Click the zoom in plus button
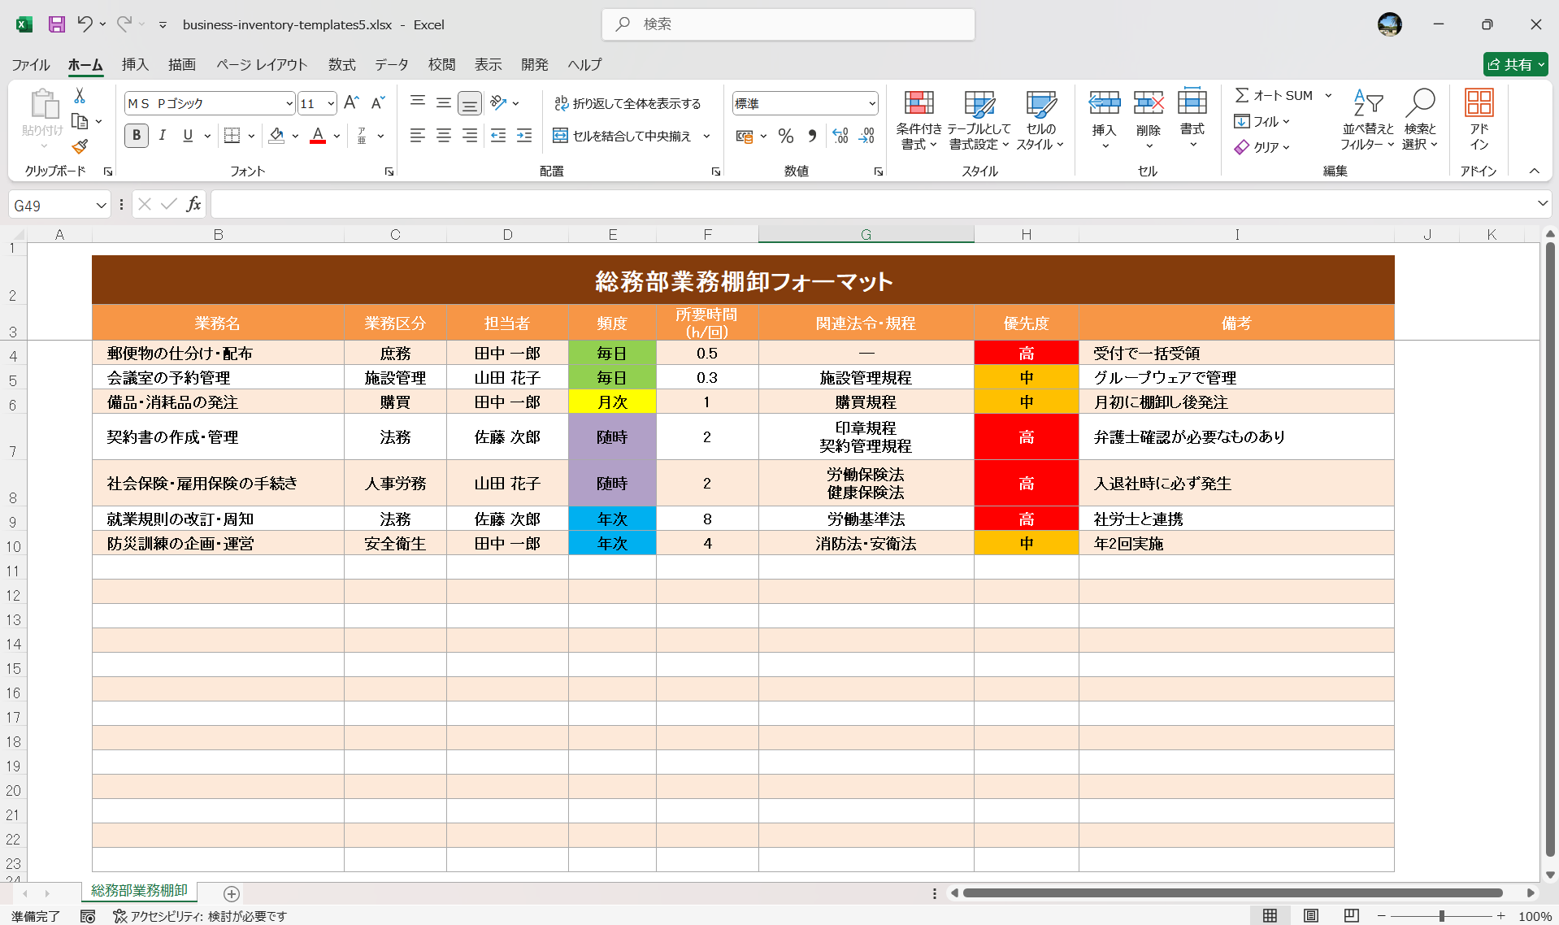1559x925 pixels. (x=1501, y=916)
